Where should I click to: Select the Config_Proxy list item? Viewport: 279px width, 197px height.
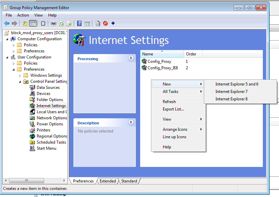(x=157, y=61)
